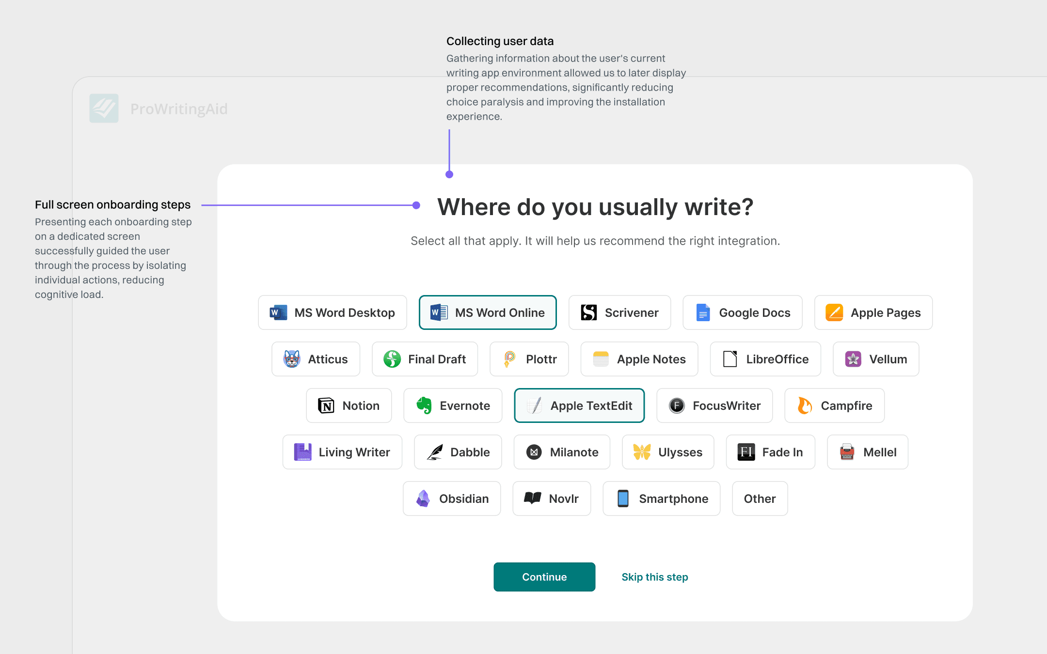The image size is (1047, 654).
Task: Deselect the Apple TextEdit option
Action: pyautogui.click(x=579, y=405)
